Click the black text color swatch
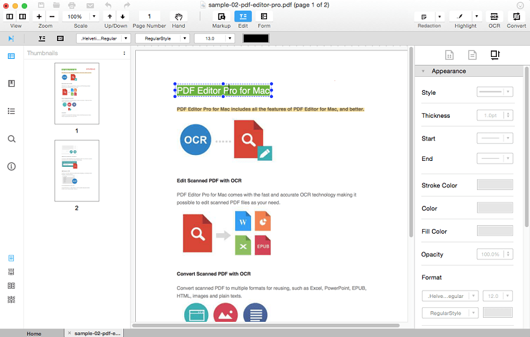The image size is (530, 337). tap(256, 38)
